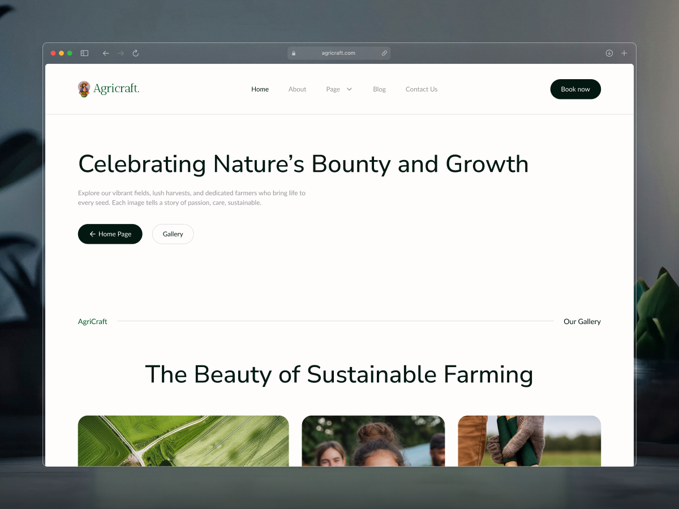This screenshot has width=679, height=509.
Task: Open a new browser tab with the plus icon
Action: click(624, 53)
